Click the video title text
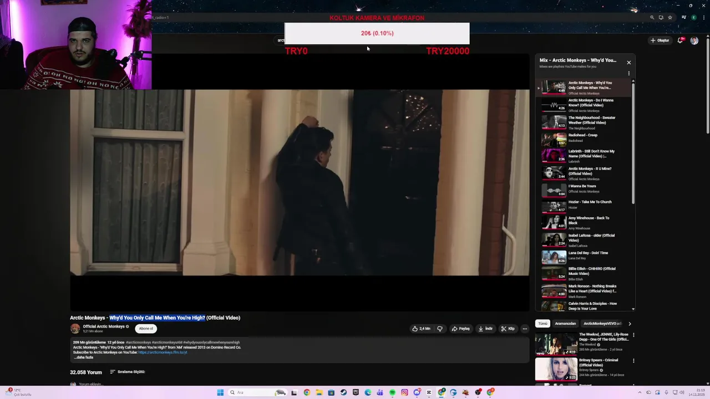The height and width of the screenshot is (399, 710). coord(155,318)
